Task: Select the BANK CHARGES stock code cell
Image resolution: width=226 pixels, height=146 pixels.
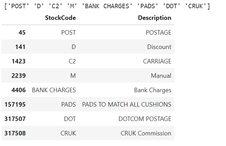Action: click(54, 90)
